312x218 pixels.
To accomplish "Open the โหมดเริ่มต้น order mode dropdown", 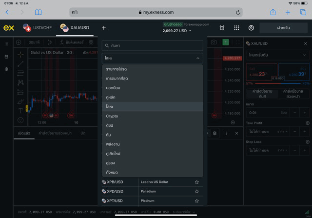I will tap(277, 55).
